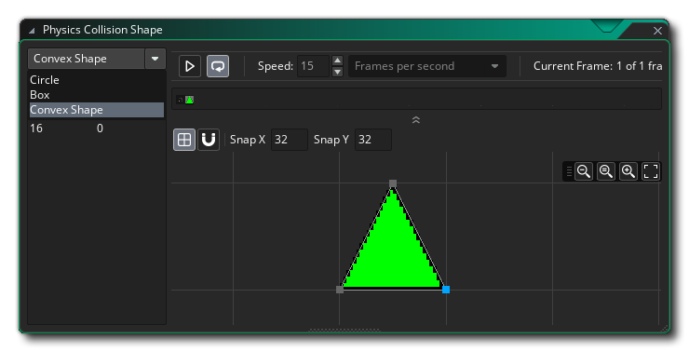This screenshot has height=352, width=689.
Task: Click the Play animation button
Action: tap(190, 66)
